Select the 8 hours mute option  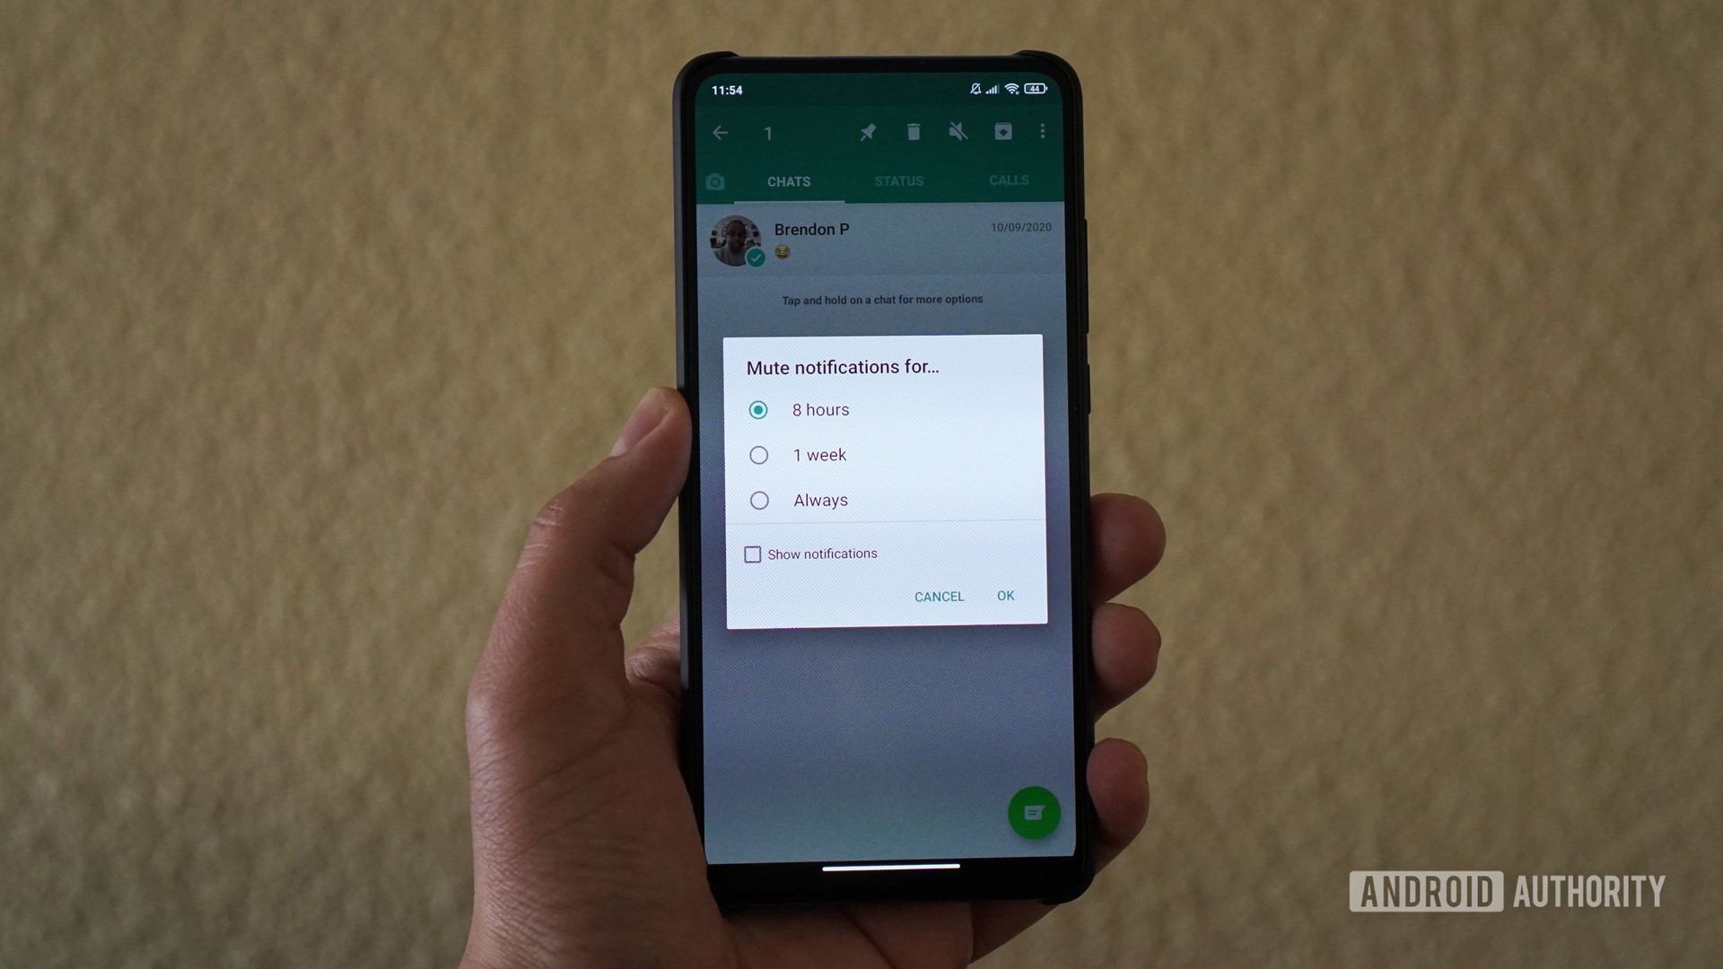click(757, 409)
